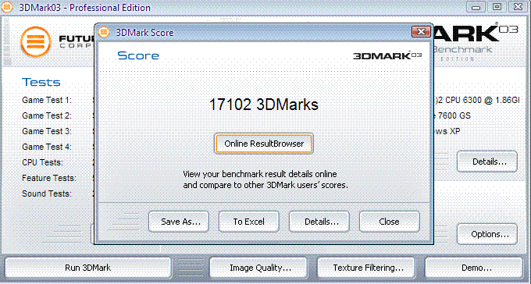
Task: Click 'View your benchmark result details online' text
Action: point(260,174)
